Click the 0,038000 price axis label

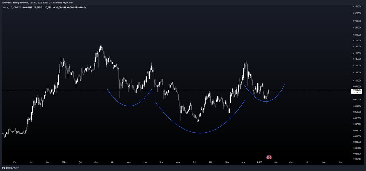pos(356,137)
